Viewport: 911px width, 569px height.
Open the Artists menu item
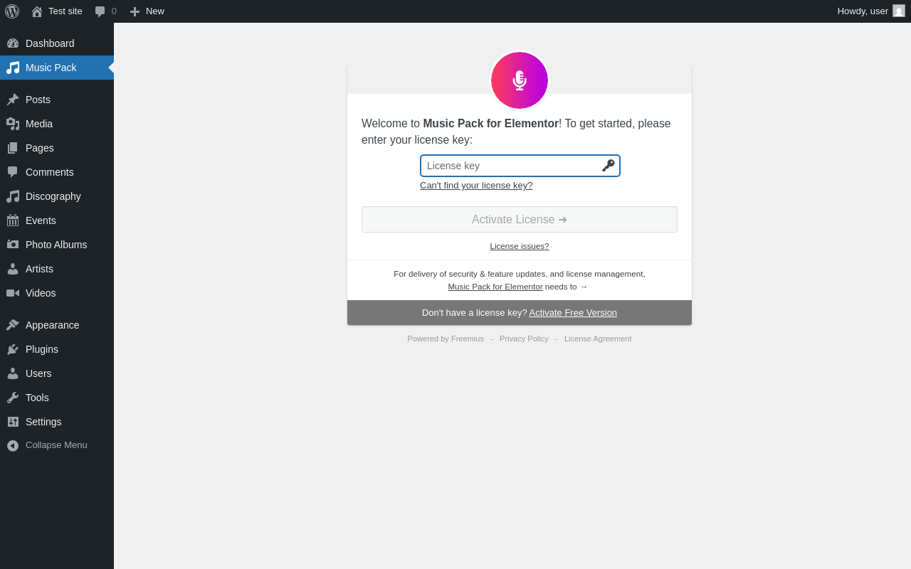(57, 269)
